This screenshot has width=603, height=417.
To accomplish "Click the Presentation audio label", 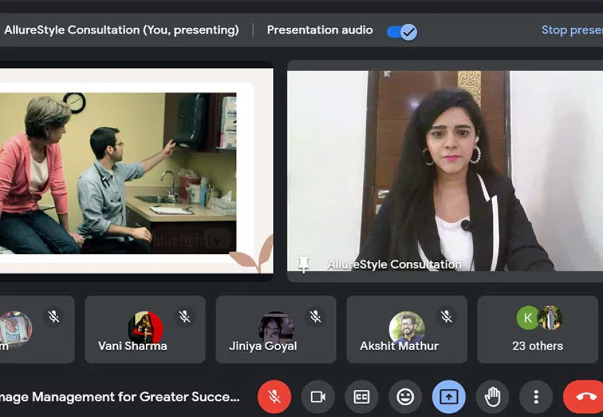I will coord(320,30).
